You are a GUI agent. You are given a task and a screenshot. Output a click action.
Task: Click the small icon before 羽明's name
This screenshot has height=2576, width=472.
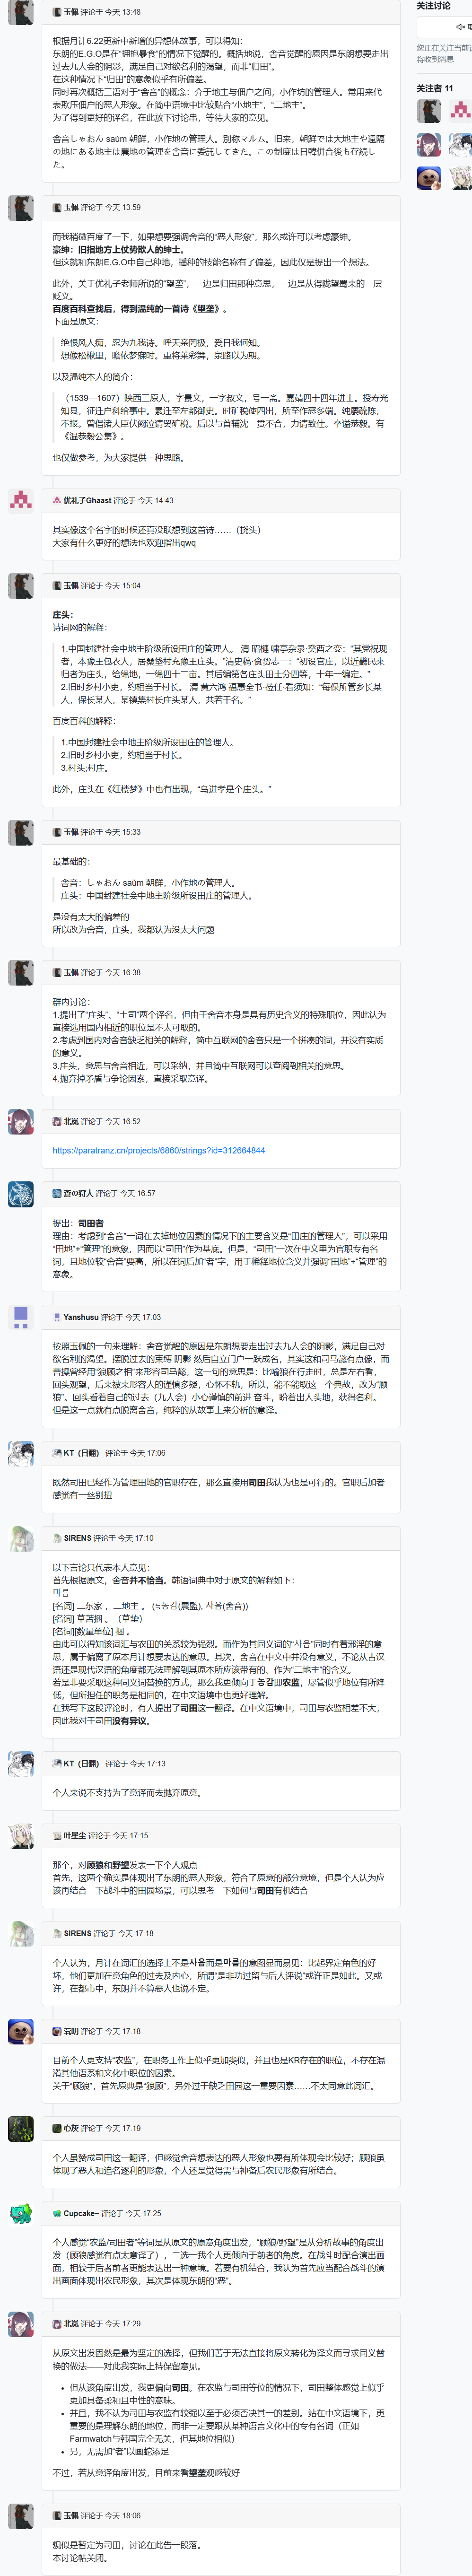[x=57, y=2031]
